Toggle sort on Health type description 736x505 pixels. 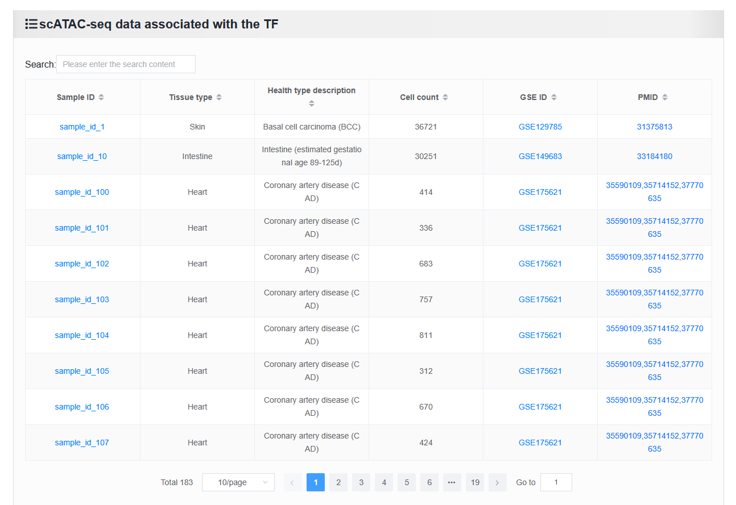point(312,103)
